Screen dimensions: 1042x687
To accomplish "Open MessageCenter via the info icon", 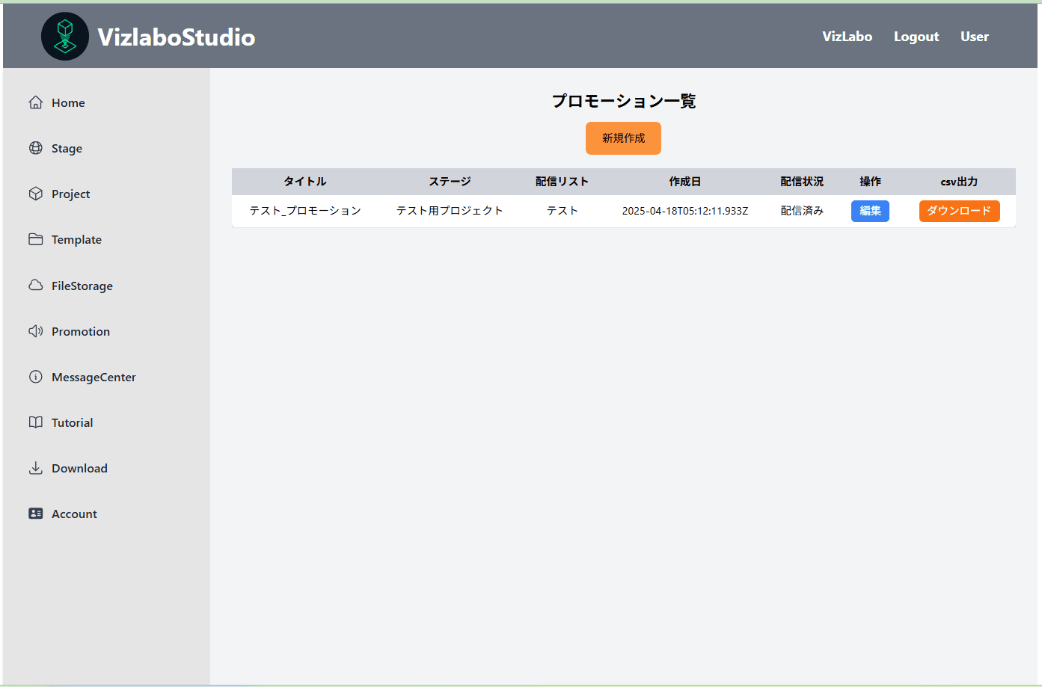I will coord(35,376).
